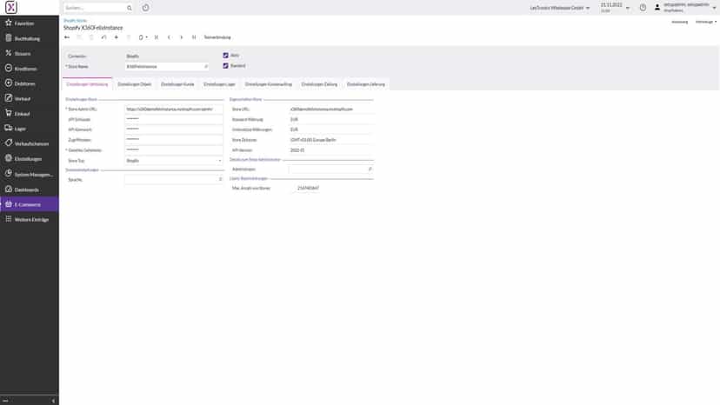This screenshot has height=405, width=720.
Task: Toggle the Aktiv checkbox
Action: coord(225,55)
